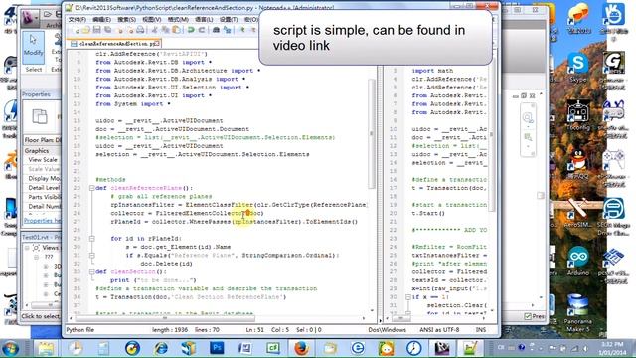Image resolution: width=636 pixels, height=358 pixels.
Task: Click the Save All toolbar icon
Action: point(107,30)
